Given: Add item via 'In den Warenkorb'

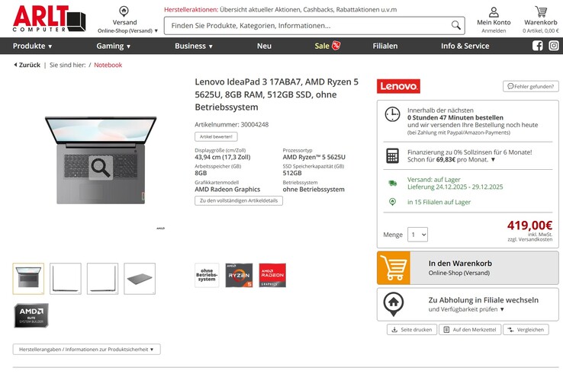Looking at the screenshot, I should 468,268.
